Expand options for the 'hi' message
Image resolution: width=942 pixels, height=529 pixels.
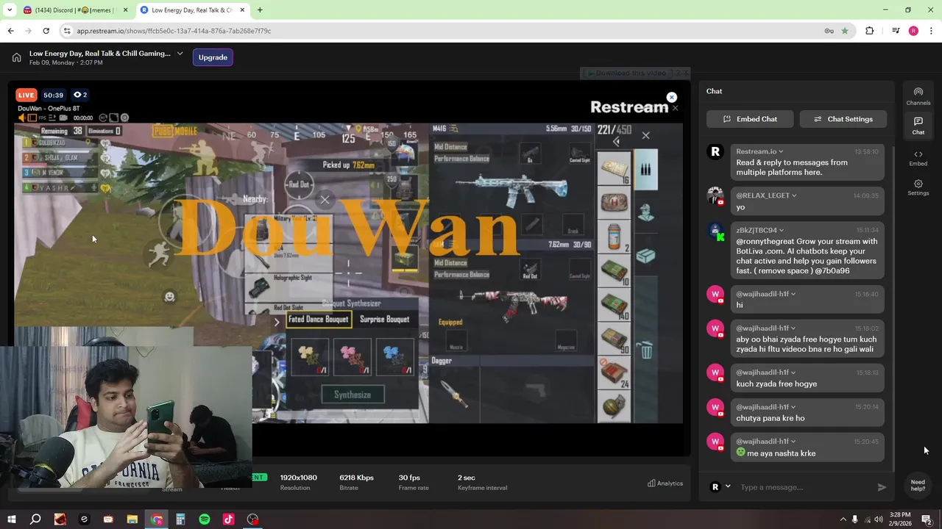coord(793,294)
